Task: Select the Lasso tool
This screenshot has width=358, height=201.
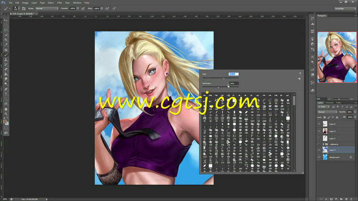Action: pos(6,30)
